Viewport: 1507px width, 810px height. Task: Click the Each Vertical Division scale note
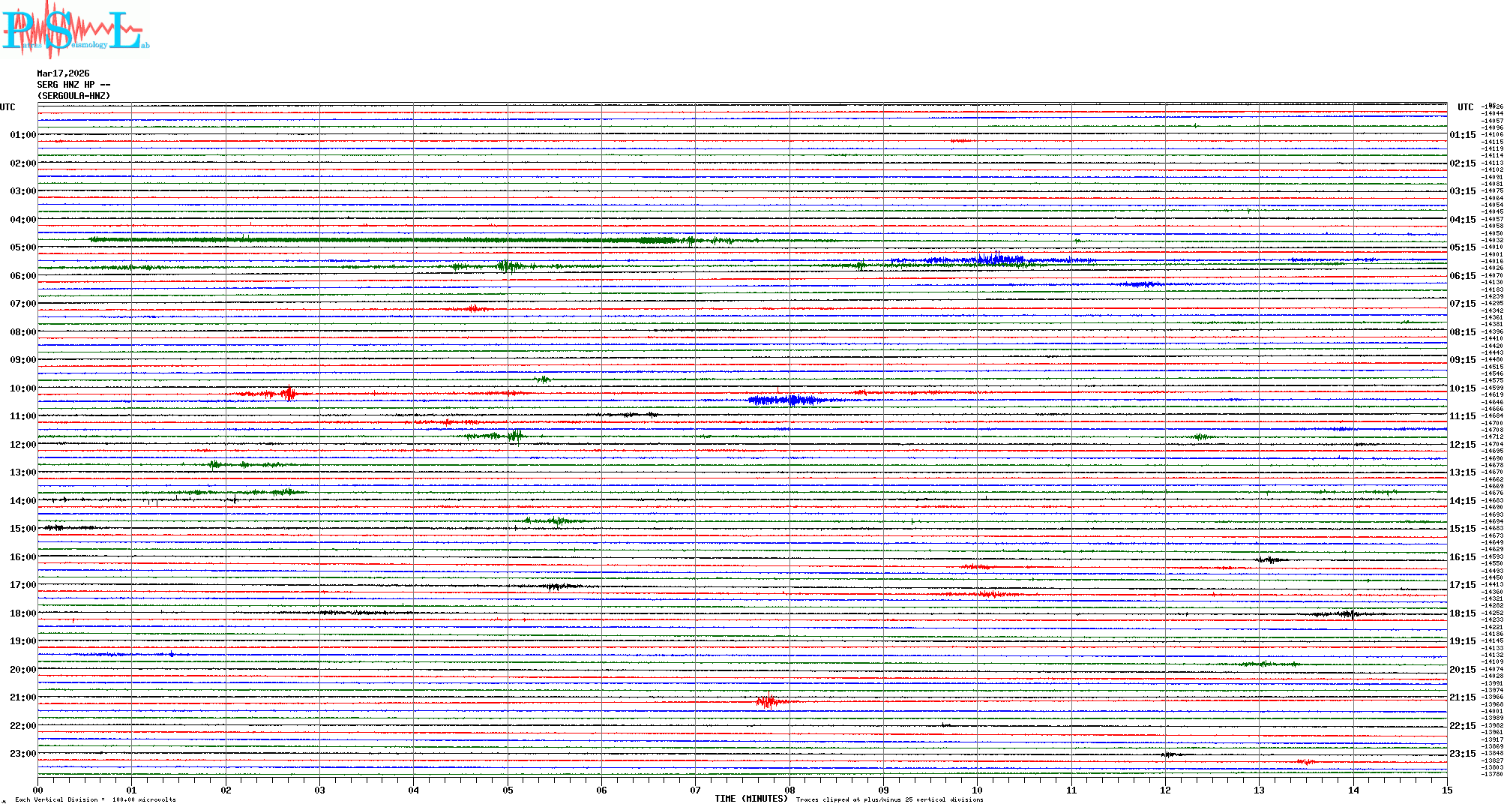95,799
